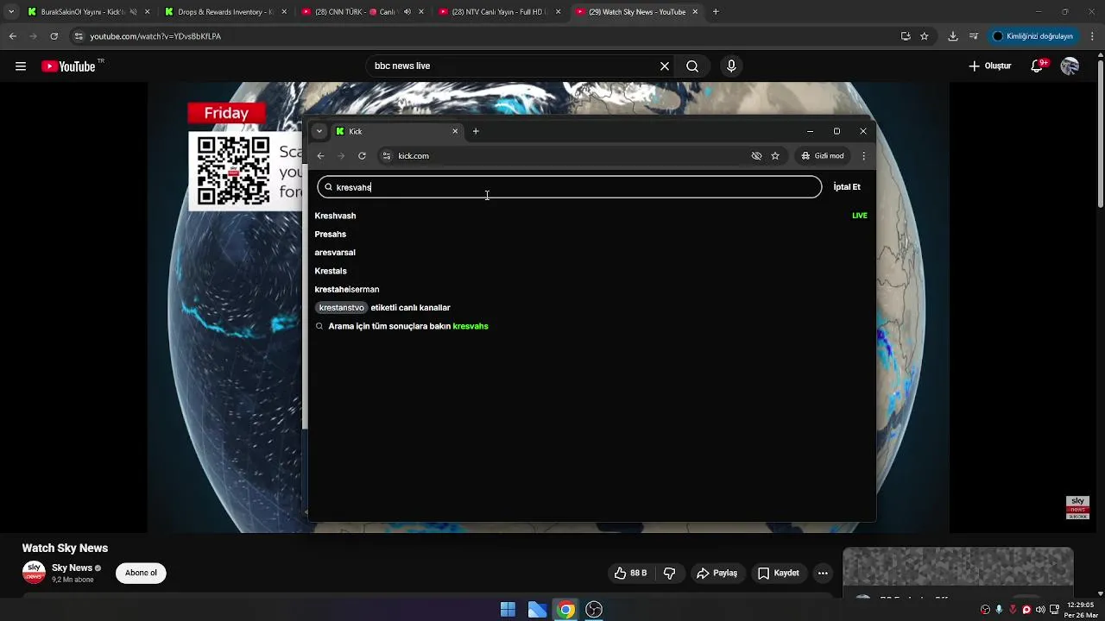
Task: Open the Kick window three-dot menu
Action: 863,156
